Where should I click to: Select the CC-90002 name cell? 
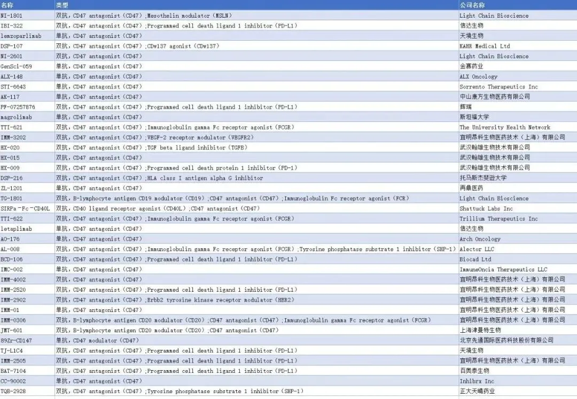(27, 381)
